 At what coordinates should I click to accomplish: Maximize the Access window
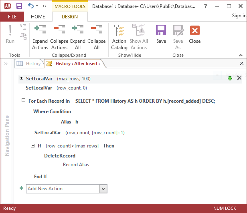click(x=229, y=6)
